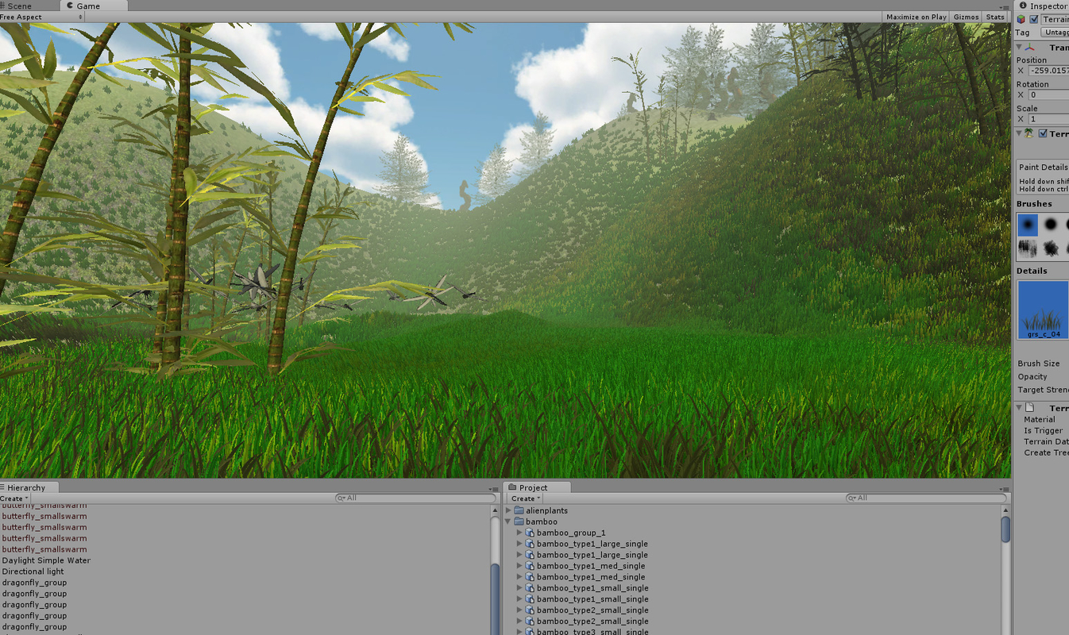The width and height of the screenshot is (1069, 635).
Task: Switch to the Scene tab
Action: point(20,5)
